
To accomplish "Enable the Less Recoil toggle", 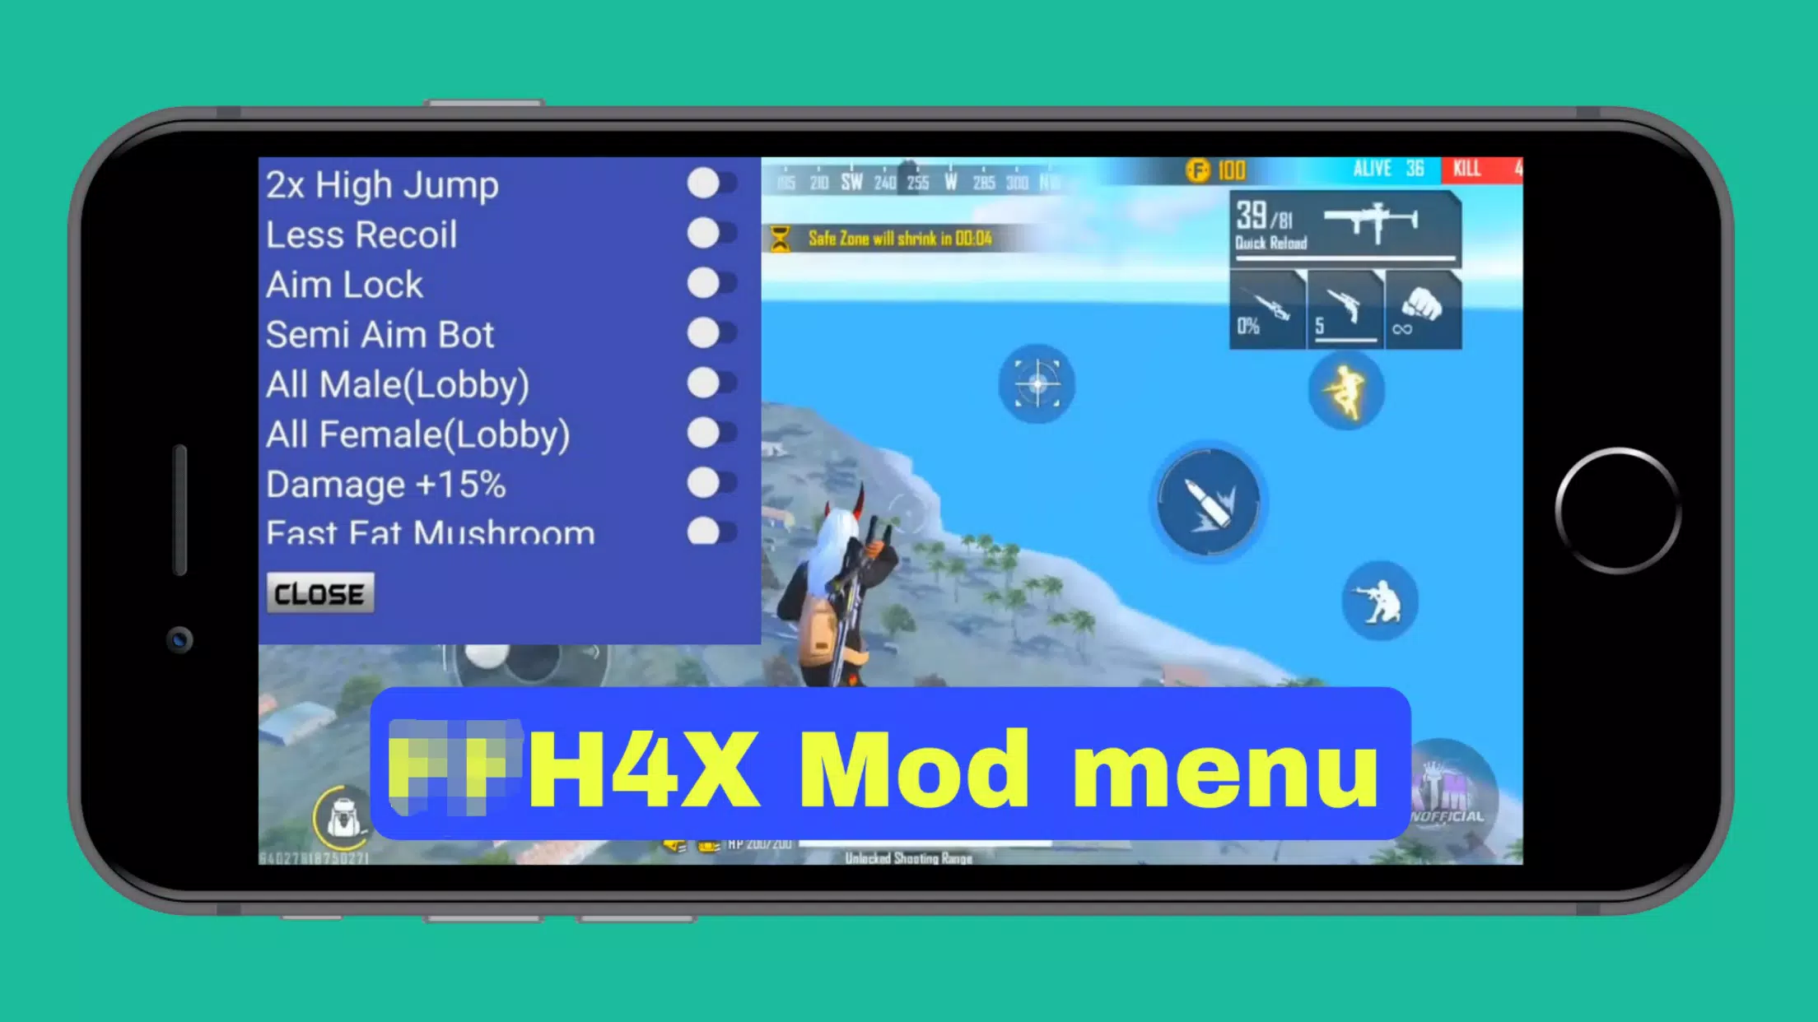I will [x=706, y=235].
